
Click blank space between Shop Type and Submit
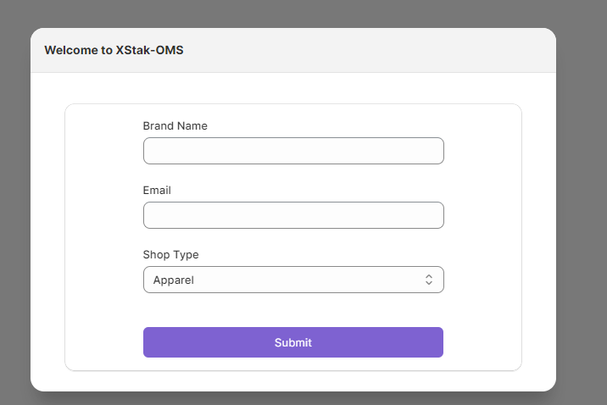click(x=293, y=310)
